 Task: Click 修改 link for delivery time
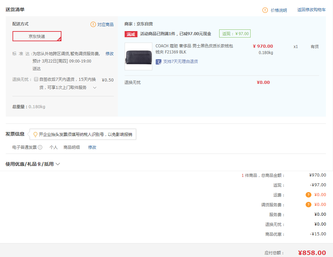point(109,53)
